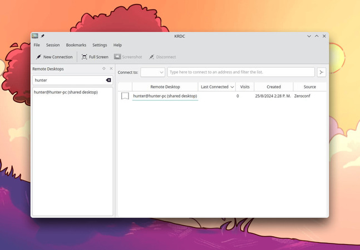Sort by Last Connected column header
The width and height of the screenshot is (360, 250).
(217, 87)
